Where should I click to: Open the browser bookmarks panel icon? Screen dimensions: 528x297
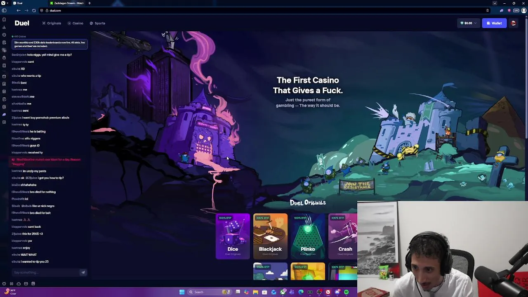pos(4,19)
